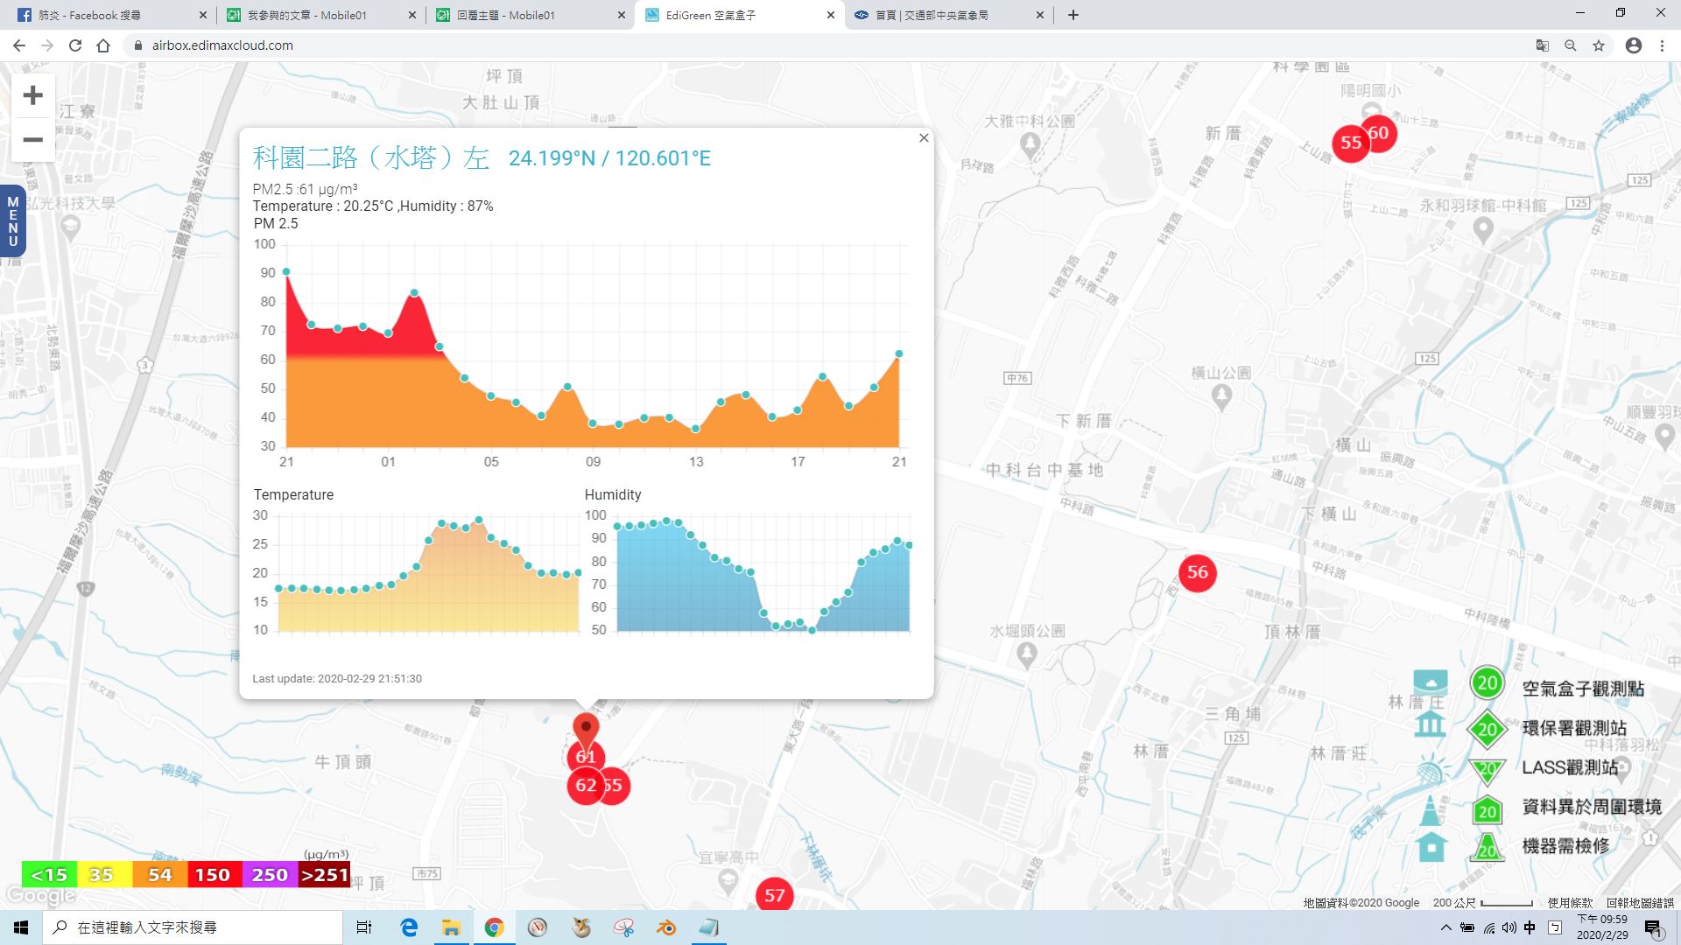Close the 科園二路 station popup
The image size is (1681, 945).
click(924, 138)
